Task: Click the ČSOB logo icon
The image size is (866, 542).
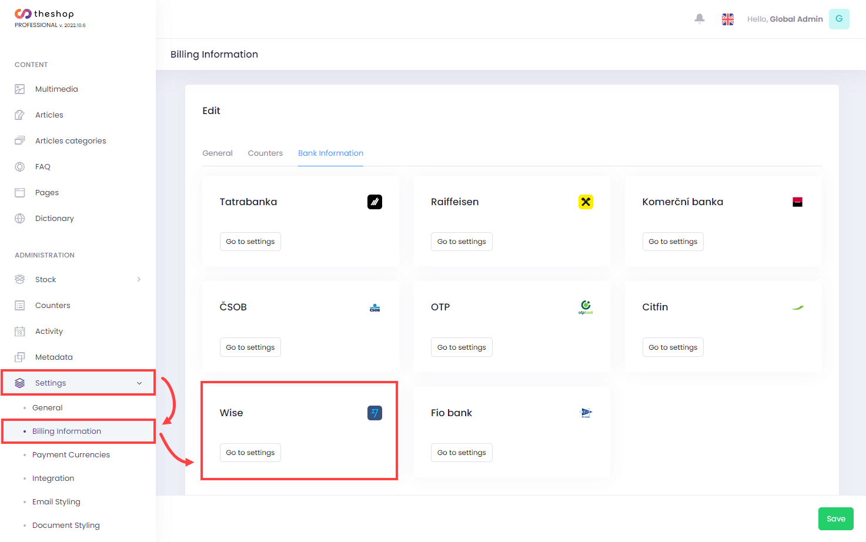Action: pos(375,307)
